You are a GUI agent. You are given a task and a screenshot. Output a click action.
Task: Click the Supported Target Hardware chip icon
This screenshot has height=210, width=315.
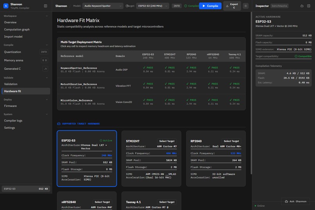point(59,124)
